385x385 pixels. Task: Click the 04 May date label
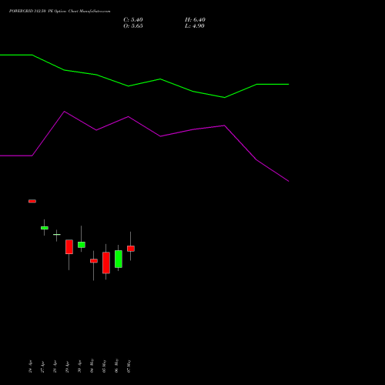92,366
